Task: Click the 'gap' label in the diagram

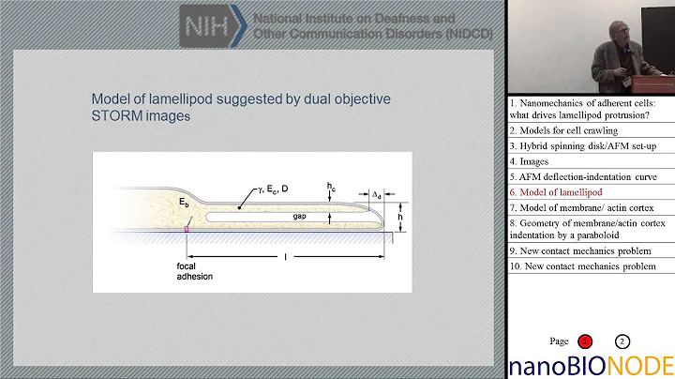Action: pyautogui.click(x=300, y=216)
